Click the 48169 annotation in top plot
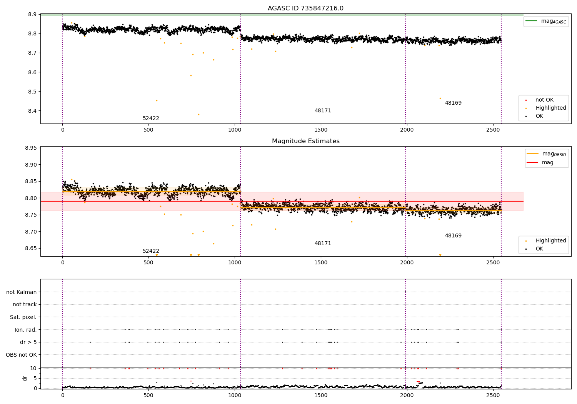 (x=453, y=103)
